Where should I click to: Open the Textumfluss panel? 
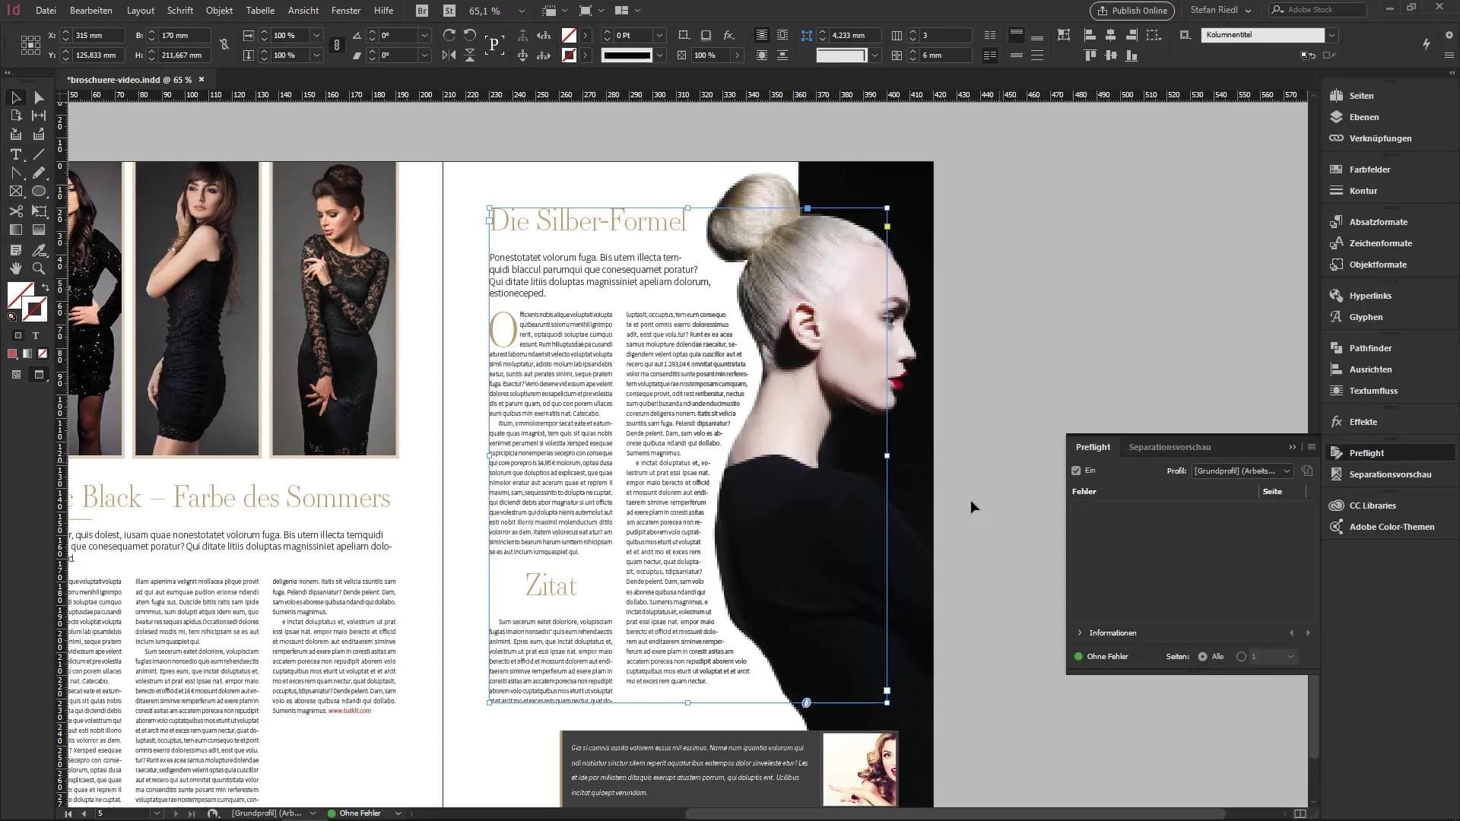(1373, 391)
